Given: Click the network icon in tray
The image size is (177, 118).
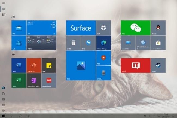Looking at the screenshot, I should pos(150,116).
